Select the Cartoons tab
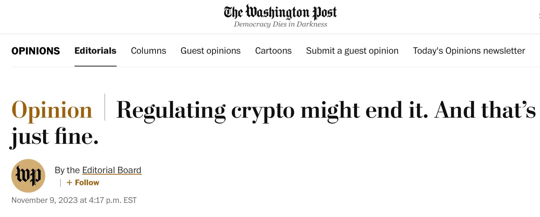 (273, 51)
